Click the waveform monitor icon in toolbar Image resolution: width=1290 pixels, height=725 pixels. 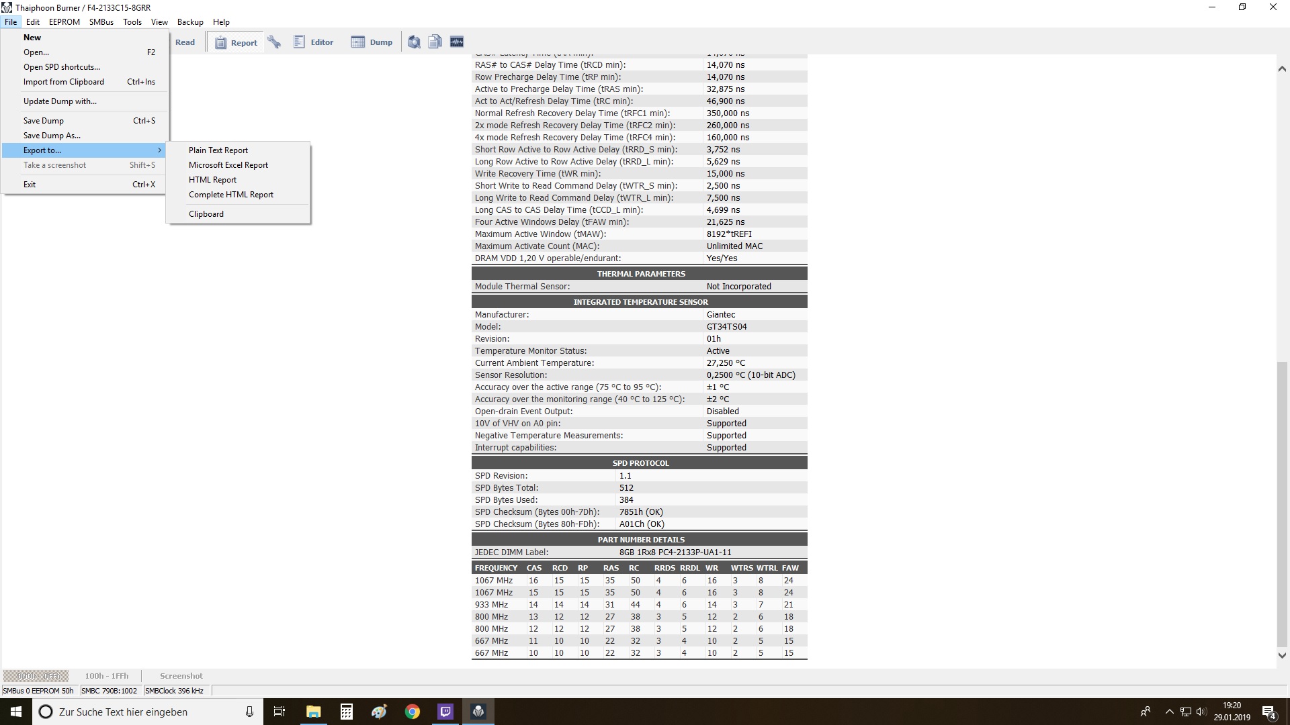(x=457, y=42)
